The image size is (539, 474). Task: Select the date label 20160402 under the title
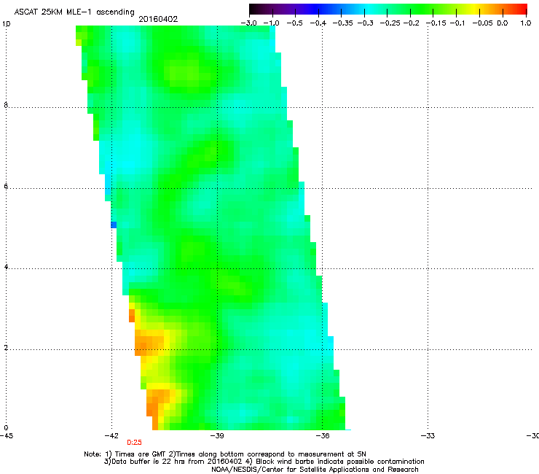click(x=158, y=19)
